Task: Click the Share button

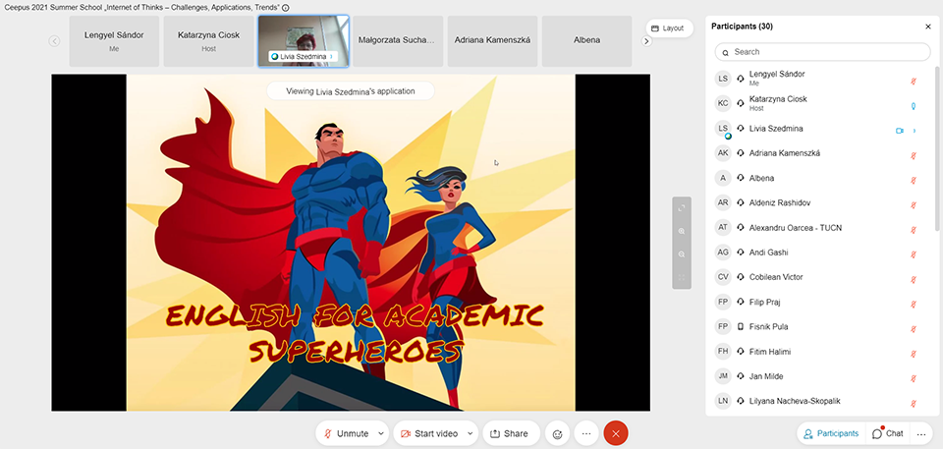Action: click(511, 433)
